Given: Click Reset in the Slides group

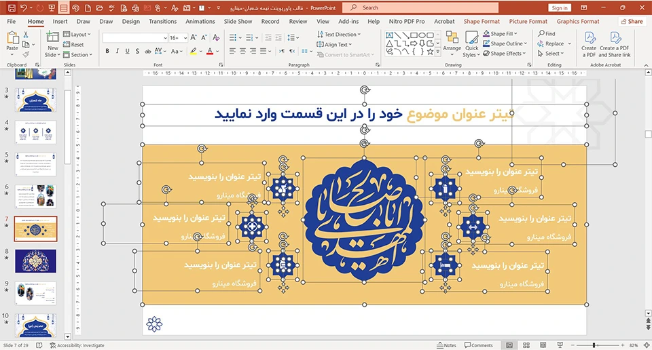Looking at the screenshot, I should [73, 44].
